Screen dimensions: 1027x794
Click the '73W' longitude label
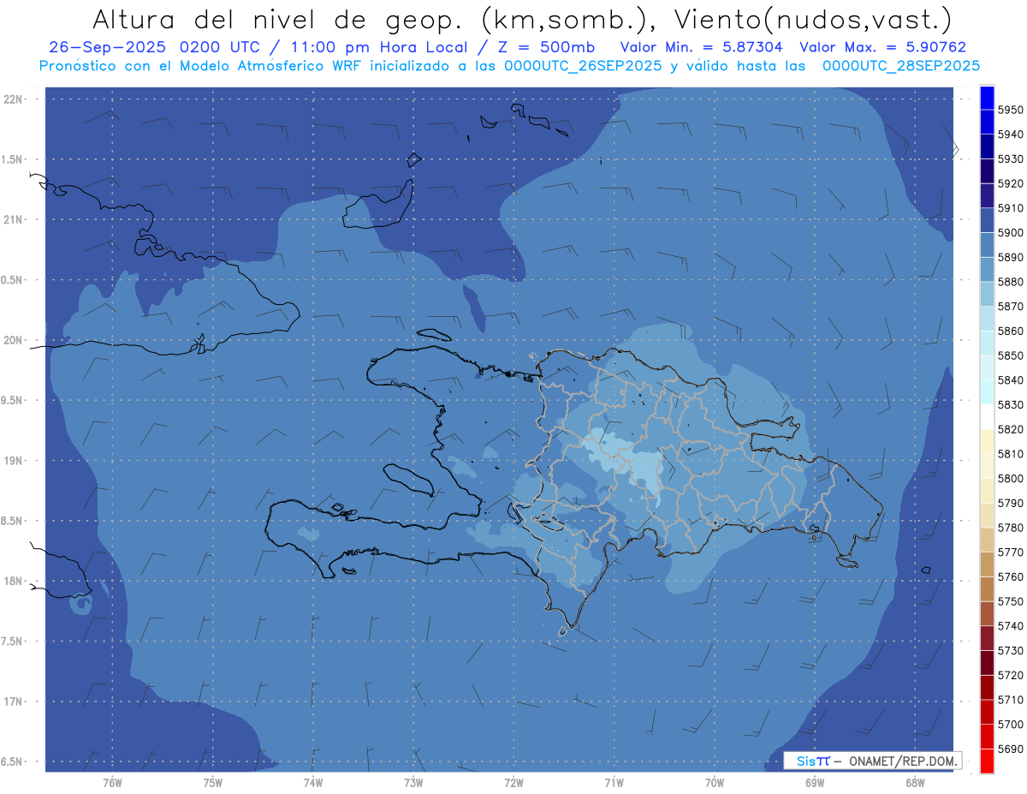tap(413, 782)
